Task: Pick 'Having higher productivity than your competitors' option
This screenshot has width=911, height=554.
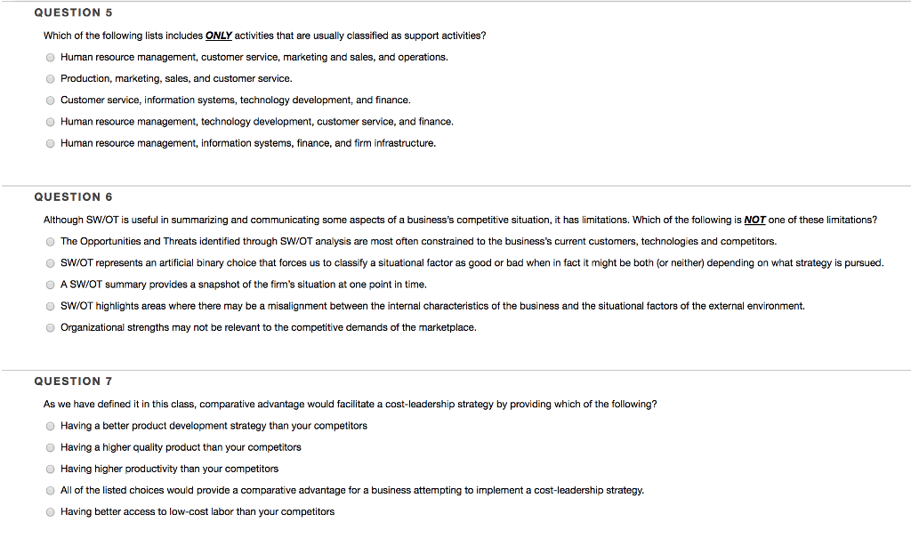Action: [x=51, y=469]
